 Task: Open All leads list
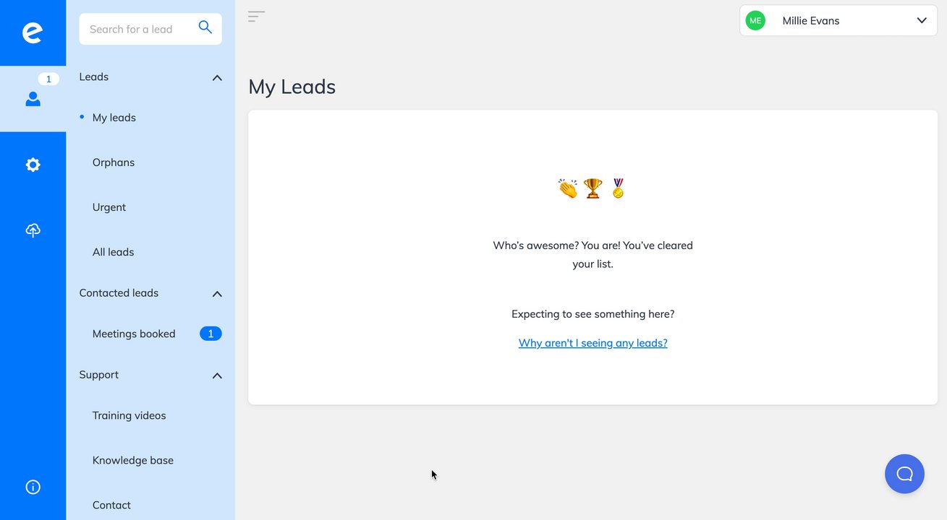(x=113, y=252)
